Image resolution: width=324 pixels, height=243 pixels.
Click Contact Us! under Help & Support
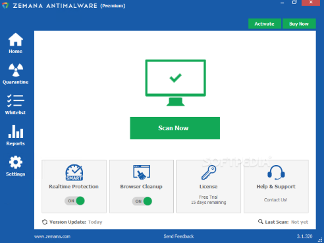tap(276, 200)
